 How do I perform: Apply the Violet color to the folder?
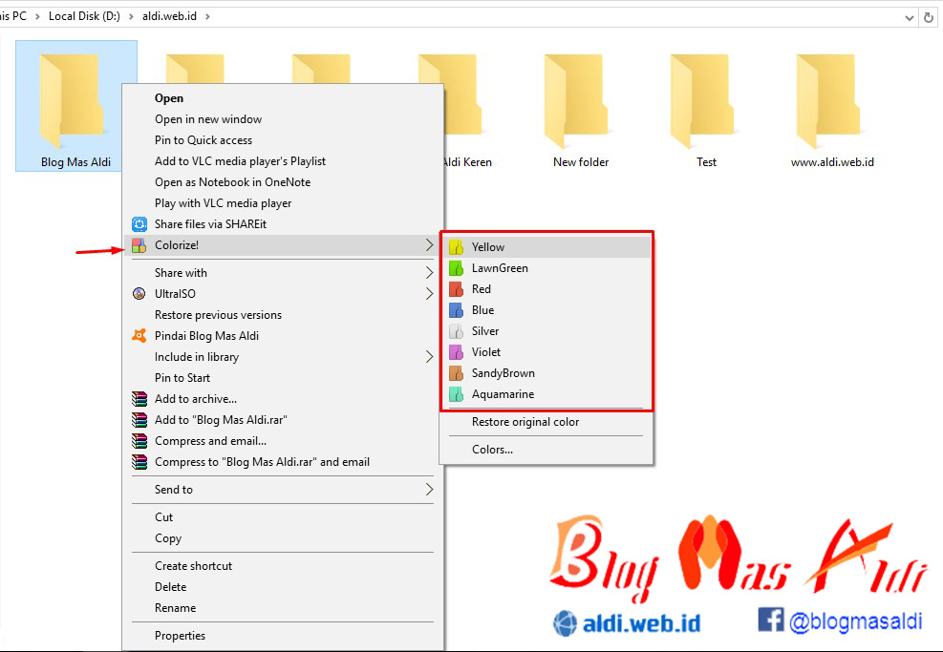[488, 351]
